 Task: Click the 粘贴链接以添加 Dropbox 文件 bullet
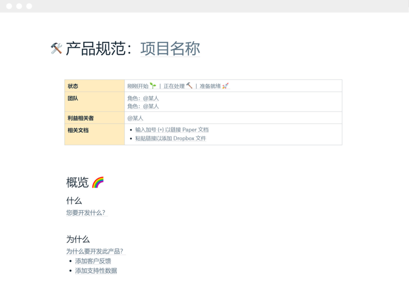pos(170,139)
